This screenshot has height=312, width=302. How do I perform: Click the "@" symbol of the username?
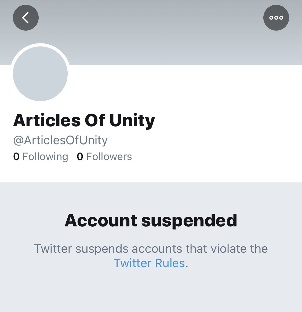tap(18, 141)
